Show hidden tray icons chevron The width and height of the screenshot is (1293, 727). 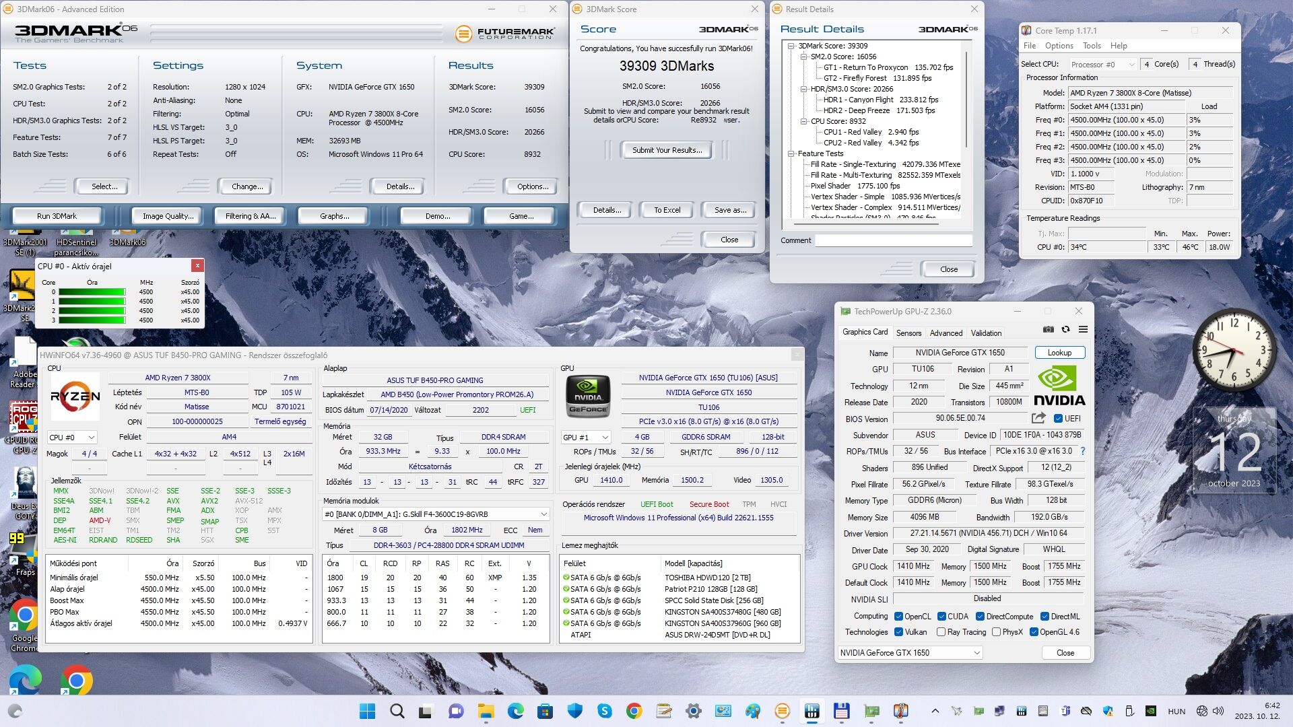pyautogui.click(x=935, y=711)
